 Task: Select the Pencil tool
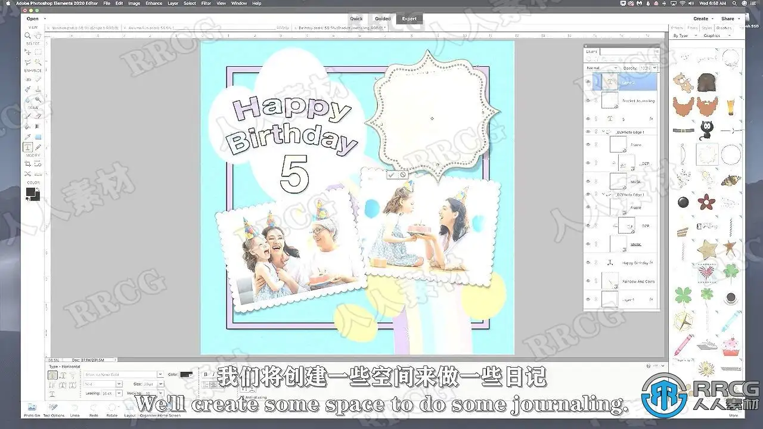click(38, 146)
